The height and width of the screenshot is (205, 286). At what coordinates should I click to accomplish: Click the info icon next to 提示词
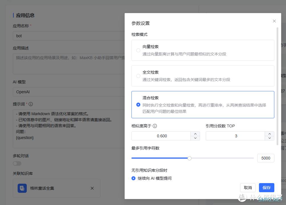tap(31, 104)
